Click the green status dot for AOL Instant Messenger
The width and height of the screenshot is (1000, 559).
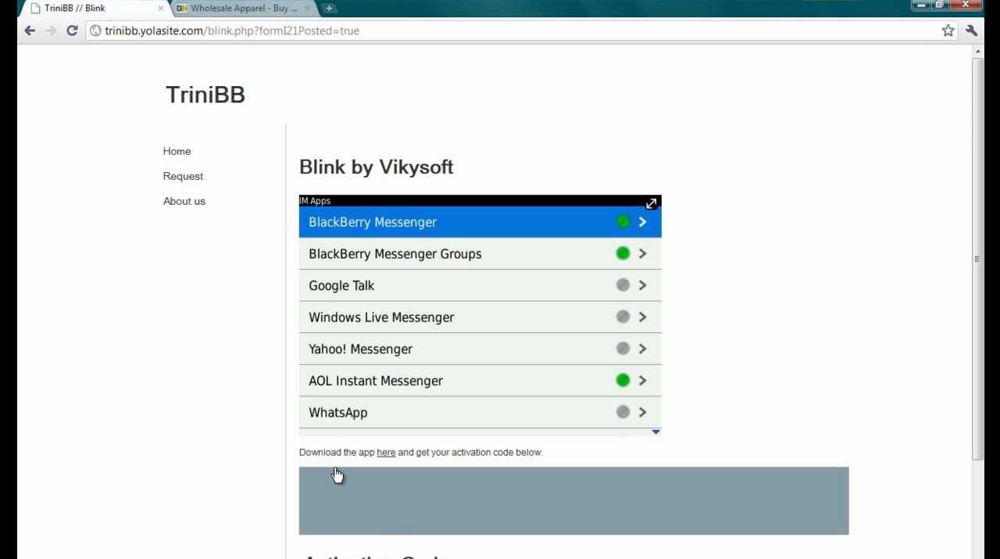click(623, 380)
